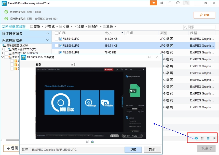Check the box for FILE008.JPG
This screenshot has height=155, width=219.
(x=57, y=52)
